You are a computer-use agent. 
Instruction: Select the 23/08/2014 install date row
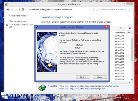coord(120,62)
